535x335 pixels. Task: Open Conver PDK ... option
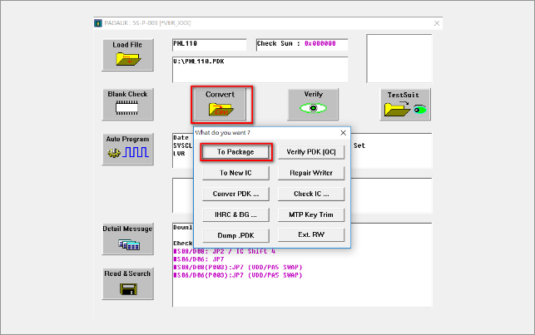click(235, 194)
